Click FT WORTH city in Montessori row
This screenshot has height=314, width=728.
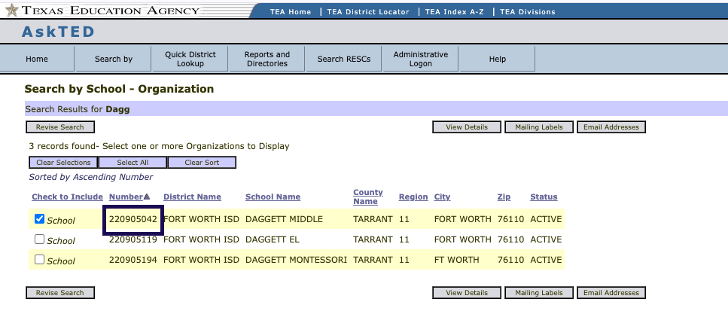pyautogui.click(x=456, y=260)
